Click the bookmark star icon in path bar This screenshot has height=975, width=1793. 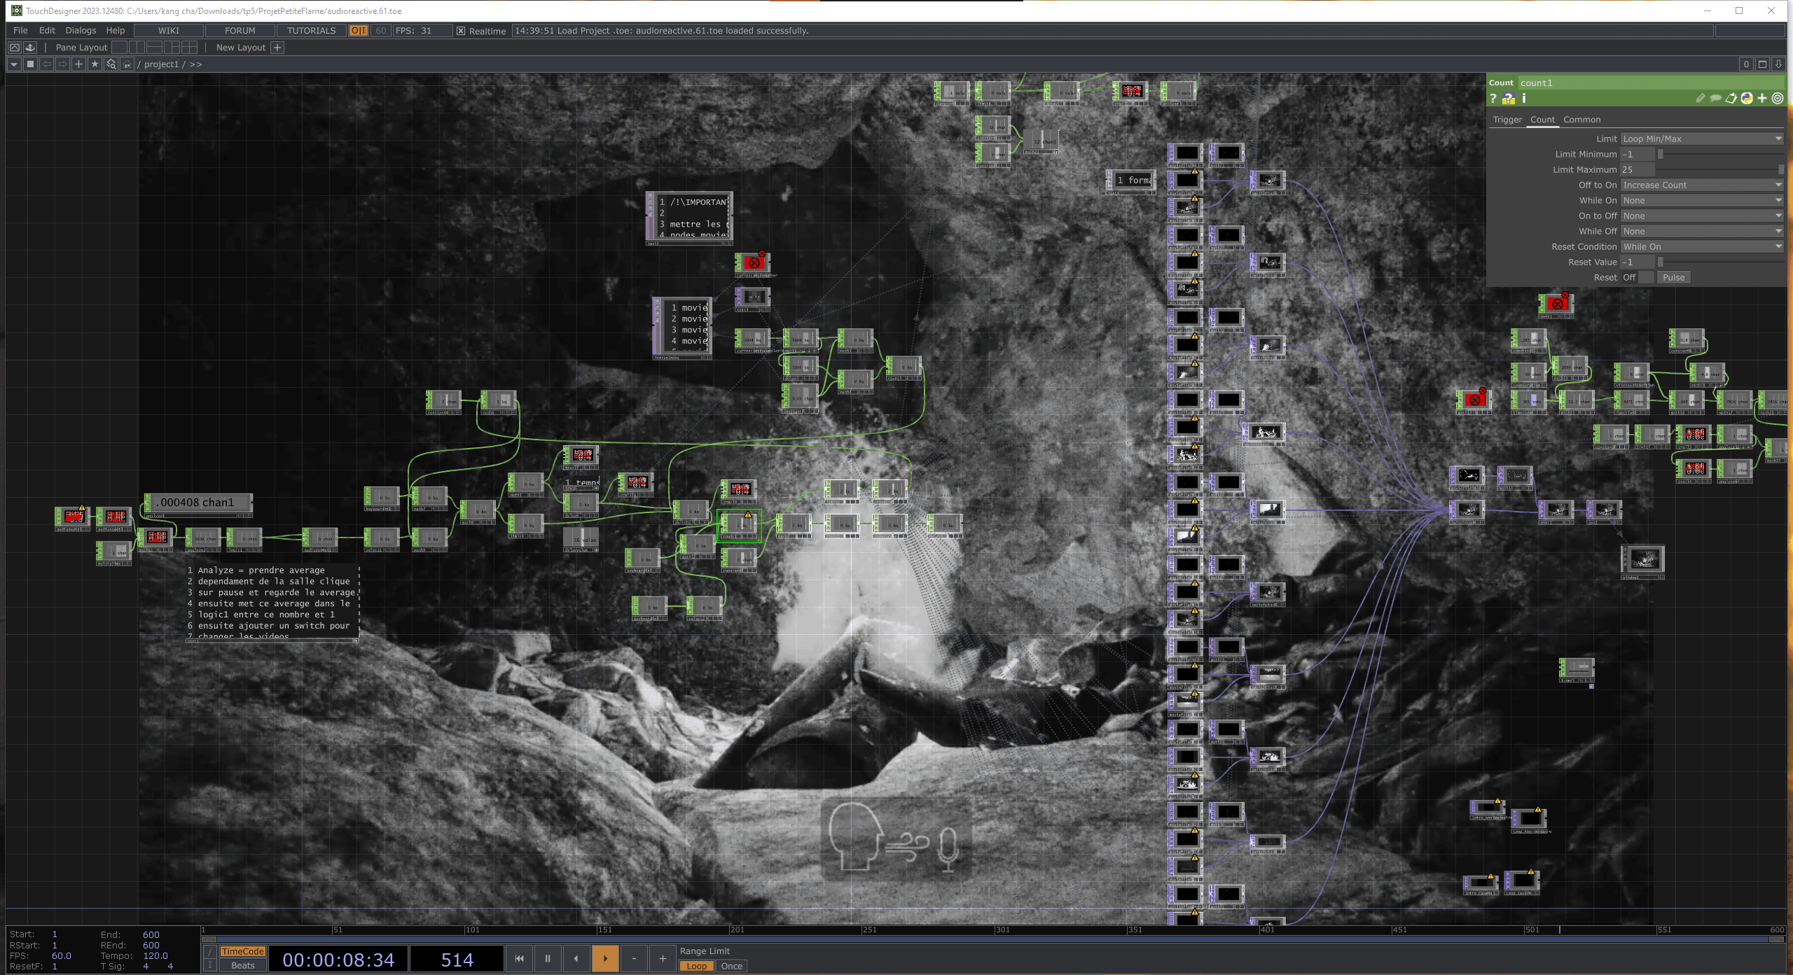tap(95, 64)
